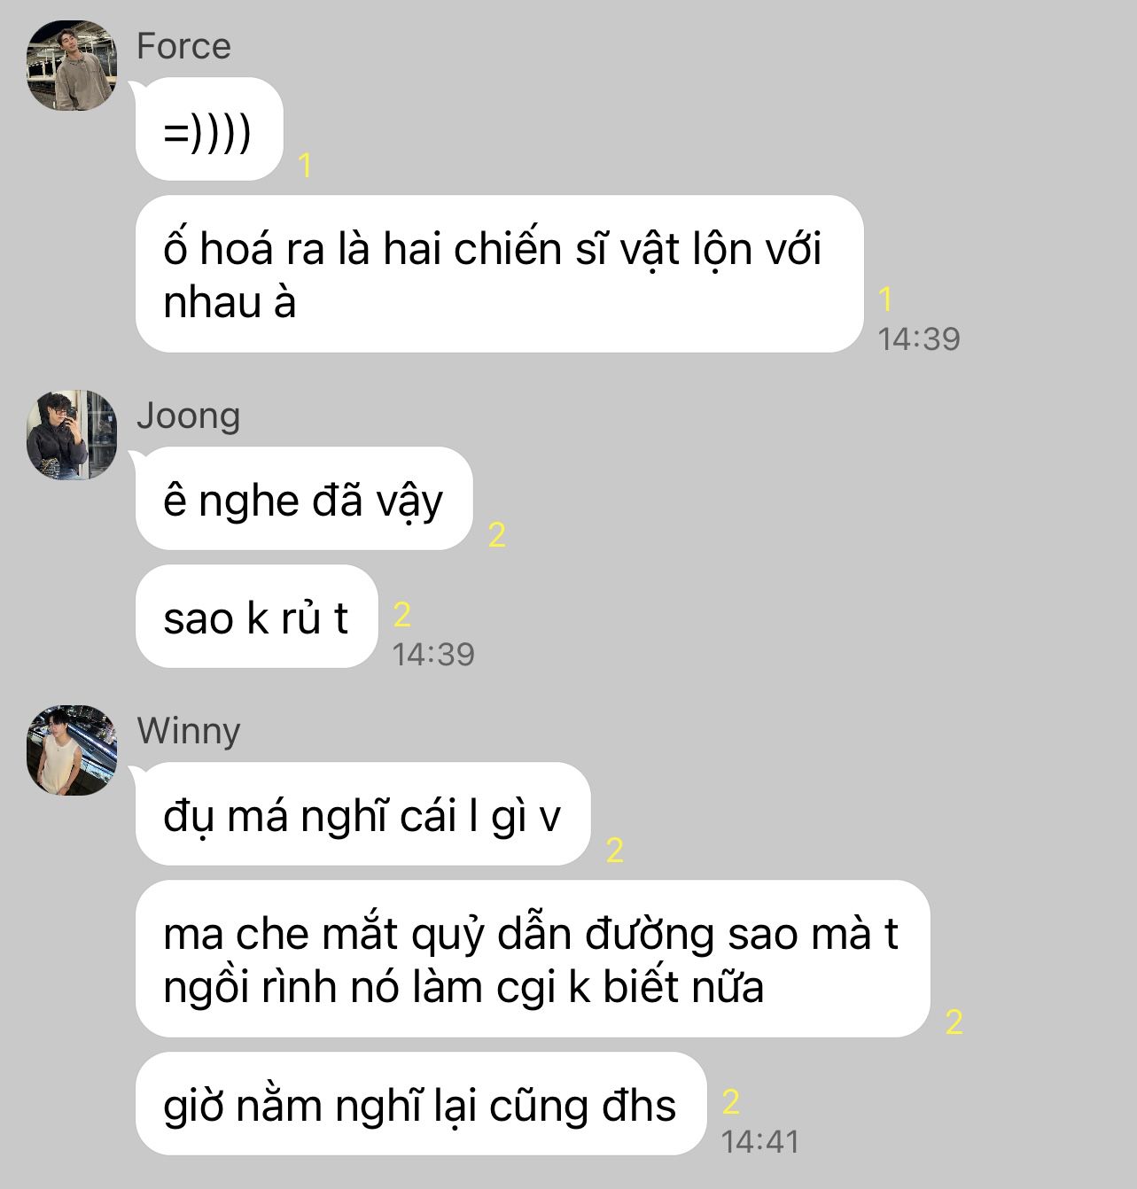Viewport: 1137px width, 1189px height.
Task: Select the "sao k rủ t" message
Action: tap(257, 617)
